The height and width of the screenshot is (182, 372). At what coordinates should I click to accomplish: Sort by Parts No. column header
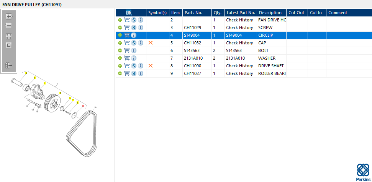(197, 13)
